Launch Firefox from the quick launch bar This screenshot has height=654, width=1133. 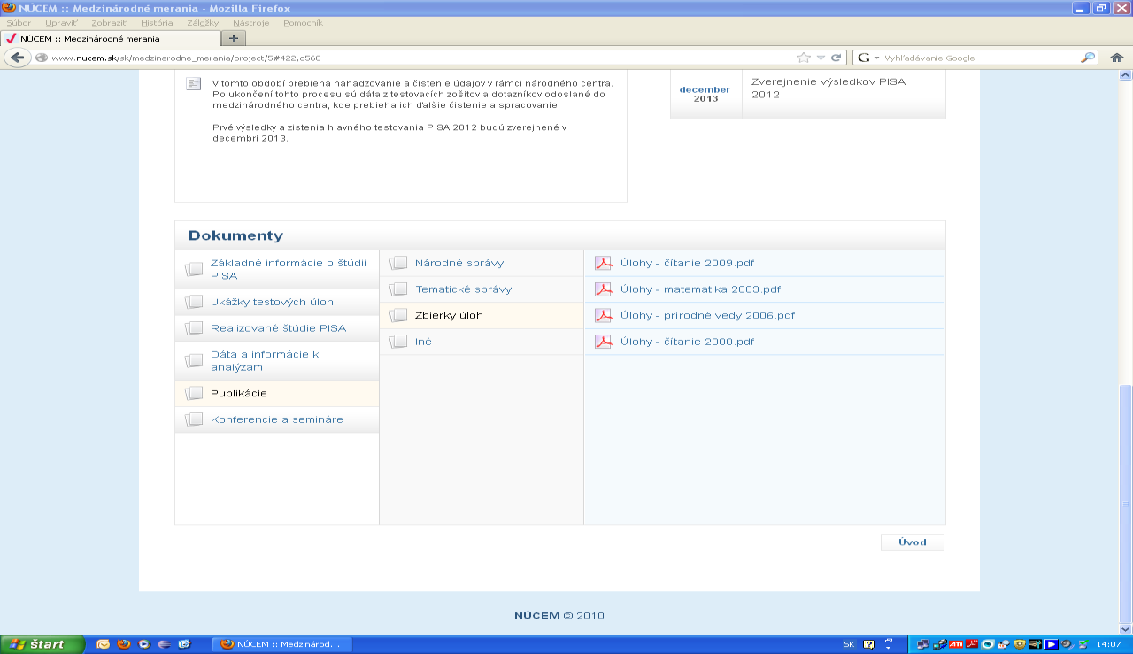coord(124,644)
